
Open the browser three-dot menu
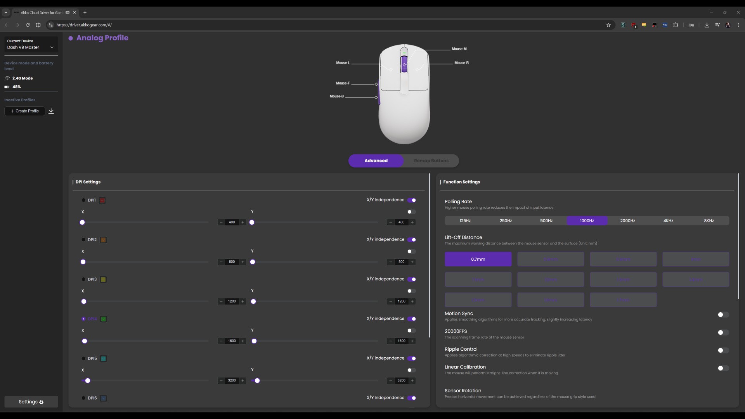click(x=738, y=25)
